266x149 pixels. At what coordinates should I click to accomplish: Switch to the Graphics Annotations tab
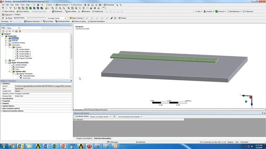pyautogui.click(x=84, y=138)
